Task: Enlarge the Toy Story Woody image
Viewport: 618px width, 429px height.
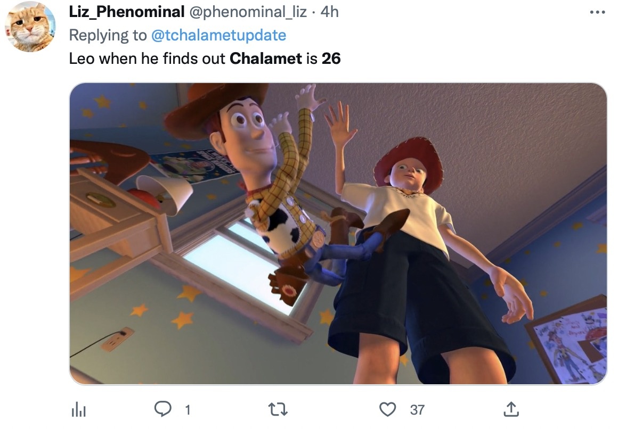Action: pos(338,234)
